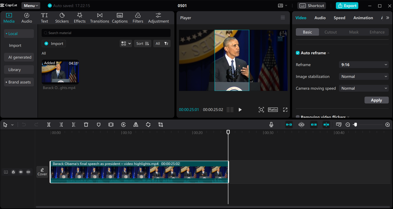Click the Import button with plus icon

coord(54,44)
